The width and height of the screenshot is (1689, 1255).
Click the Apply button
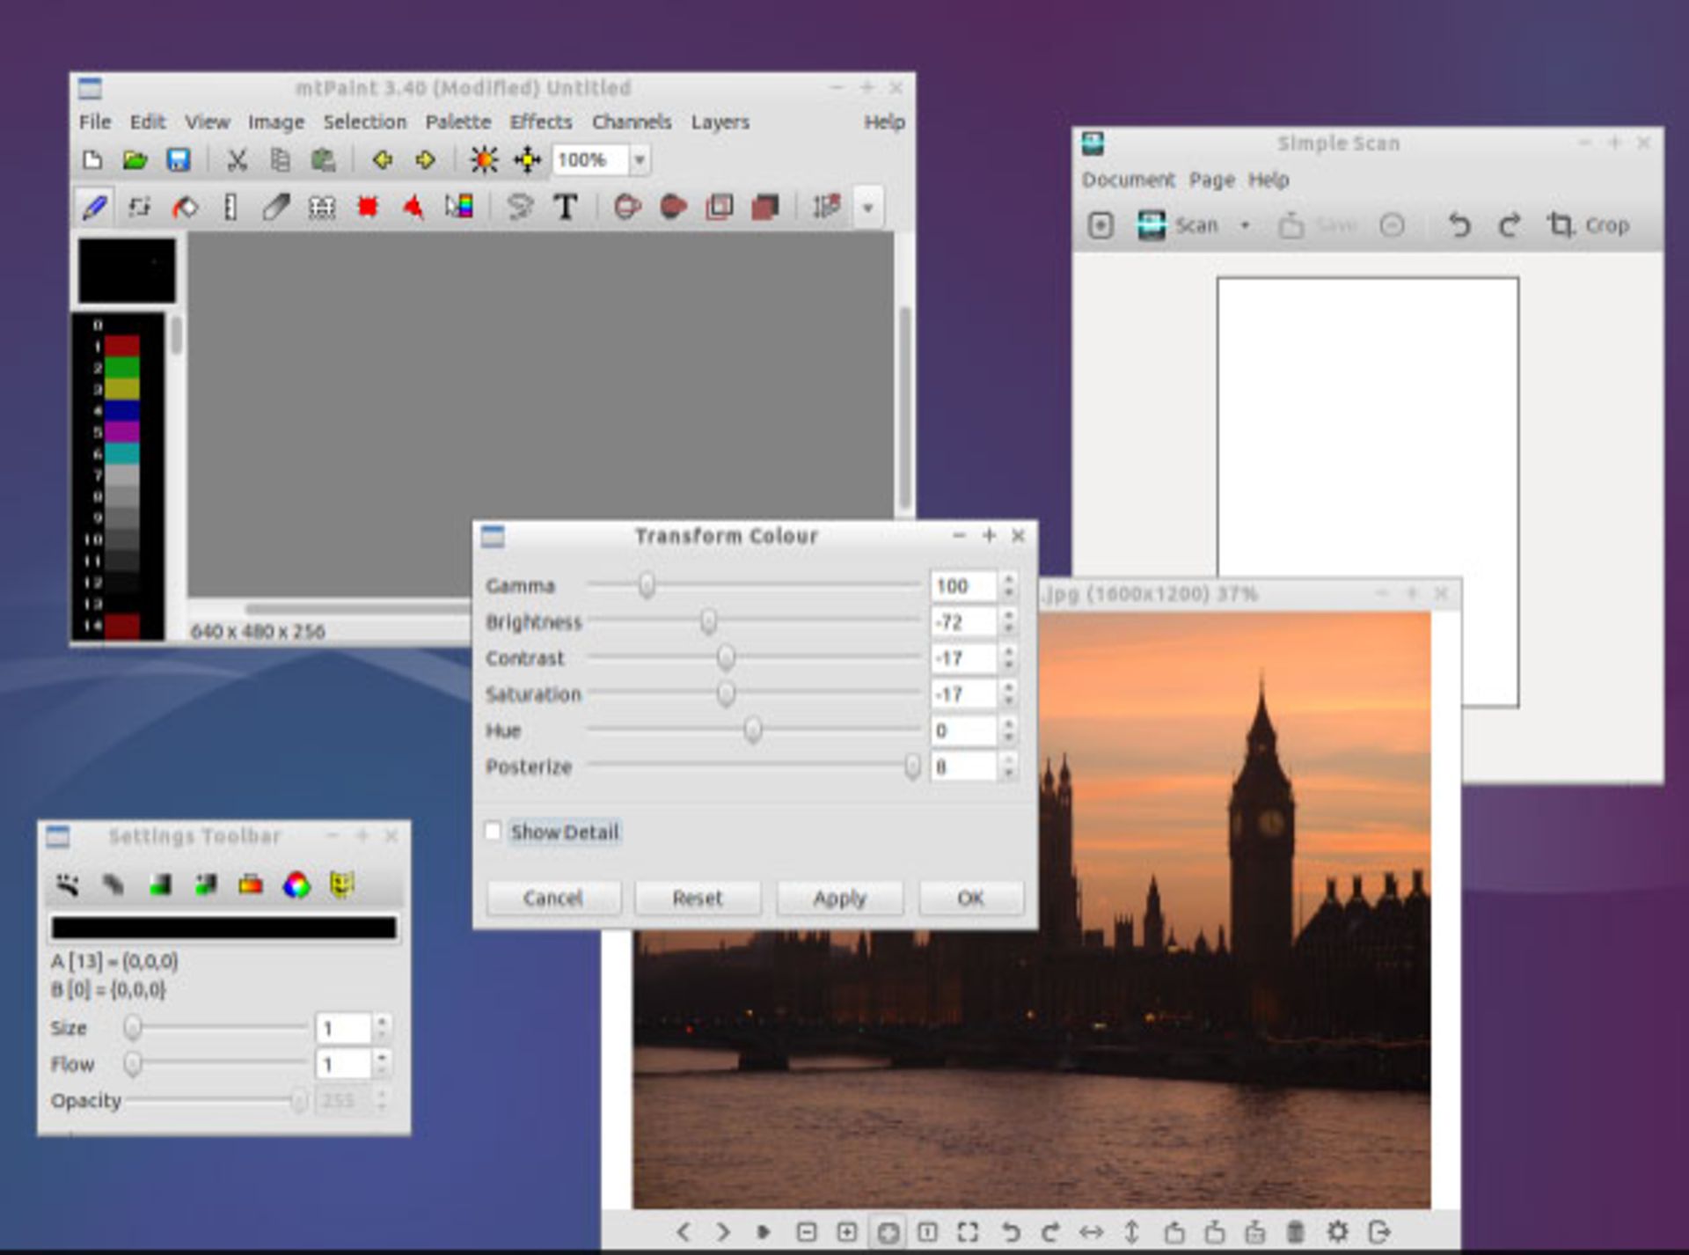[839, 898]
